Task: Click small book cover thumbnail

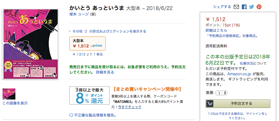Action: (x=9, y=94)
